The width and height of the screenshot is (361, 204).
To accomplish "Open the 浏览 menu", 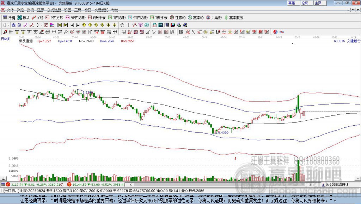I will (x=20, y=10).
